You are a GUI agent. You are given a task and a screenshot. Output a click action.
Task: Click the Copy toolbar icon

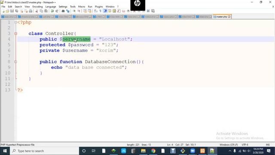(x=41, y=11)
